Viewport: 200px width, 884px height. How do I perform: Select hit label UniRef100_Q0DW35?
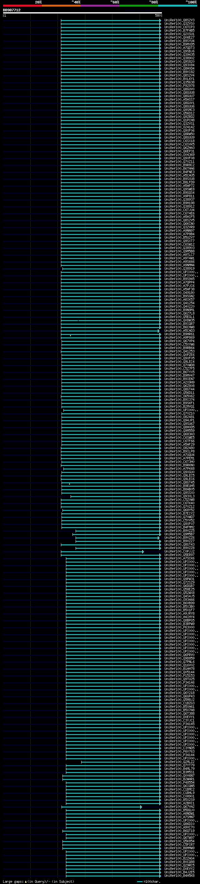(179, 320)
